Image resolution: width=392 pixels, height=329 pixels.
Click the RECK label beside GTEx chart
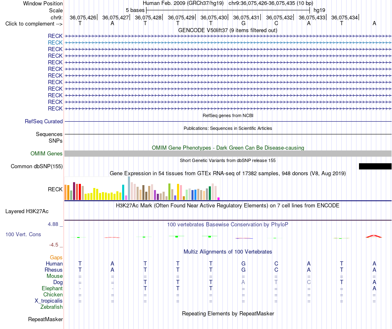[55, 189]
